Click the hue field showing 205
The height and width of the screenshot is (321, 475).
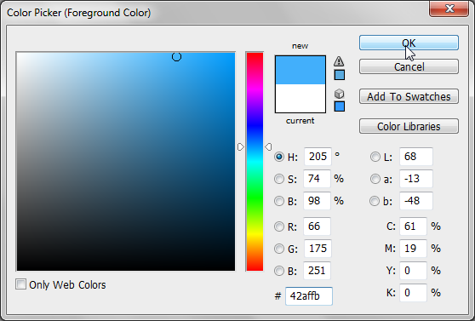pyautogui.click(x=318, y=157)
